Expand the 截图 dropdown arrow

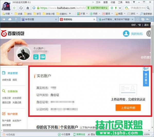[125, 14]
